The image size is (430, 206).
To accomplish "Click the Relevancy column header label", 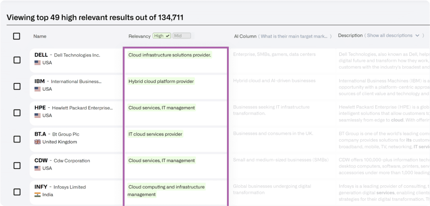I will pyautogui.click(x=139, y=36).
